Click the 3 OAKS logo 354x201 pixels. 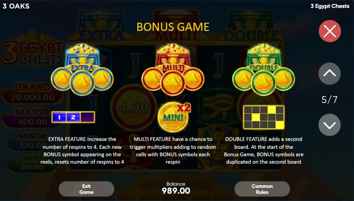[16, 6]
